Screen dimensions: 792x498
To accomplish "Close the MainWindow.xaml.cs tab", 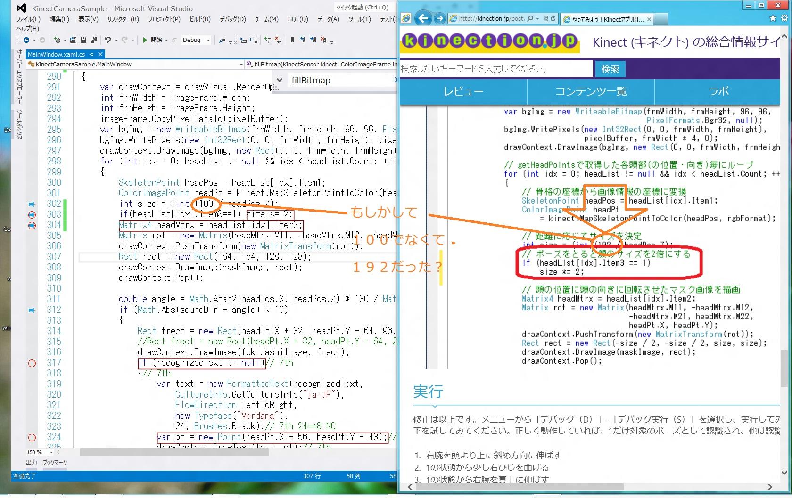I will [x=100, y=54].
